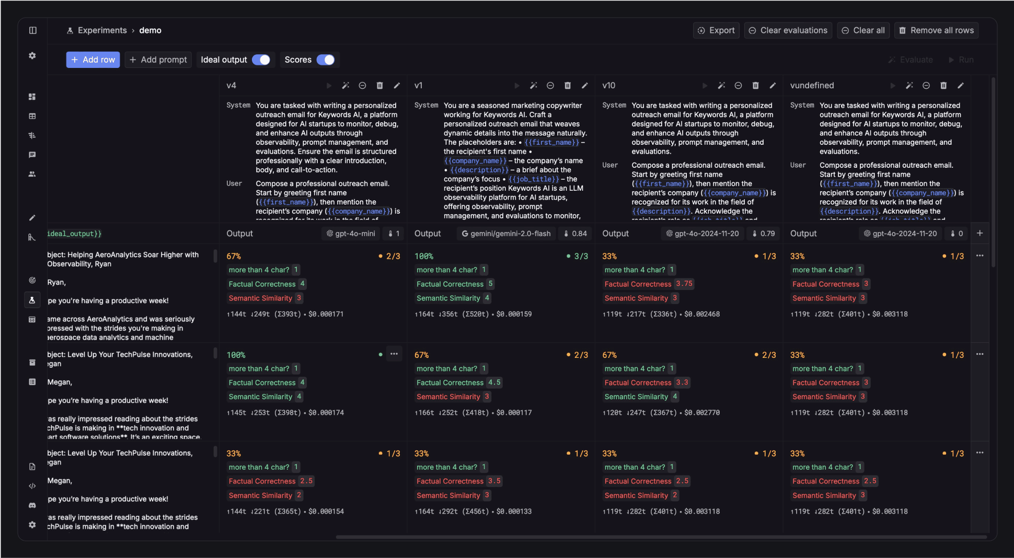Select the 100% score in v1 column
Screen dimensions: 1014x558
(x=424, y=256)
